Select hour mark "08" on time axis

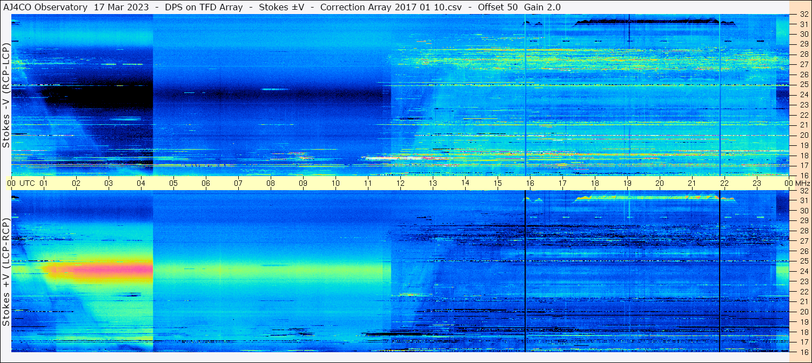point(271,183)
